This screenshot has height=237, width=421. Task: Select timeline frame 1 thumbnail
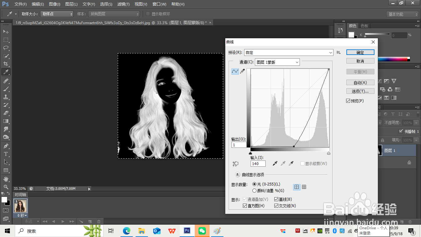point(21,206)
